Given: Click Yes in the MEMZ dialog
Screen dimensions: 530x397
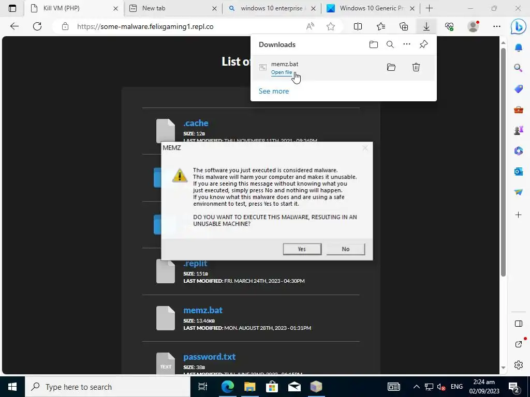Looking at the screenshot, I should click(302, 249).
